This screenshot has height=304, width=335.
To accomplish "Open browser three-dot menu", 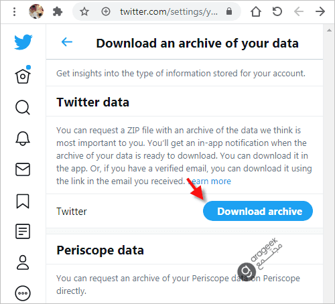I will (x=15, y=11).
